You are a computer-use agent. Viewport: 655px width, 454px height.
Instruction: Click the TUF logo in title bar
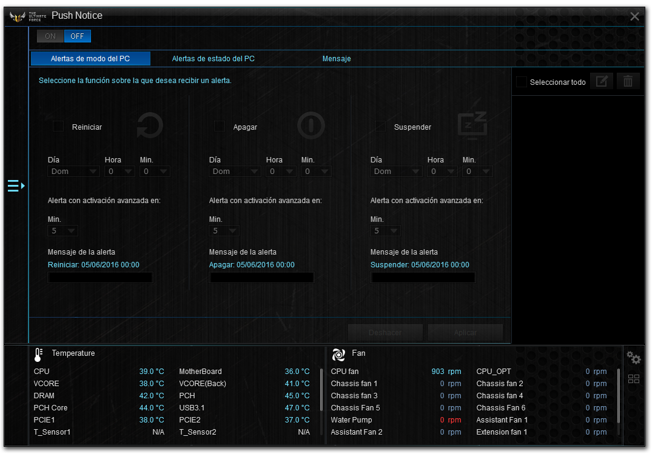click(17, 17)
